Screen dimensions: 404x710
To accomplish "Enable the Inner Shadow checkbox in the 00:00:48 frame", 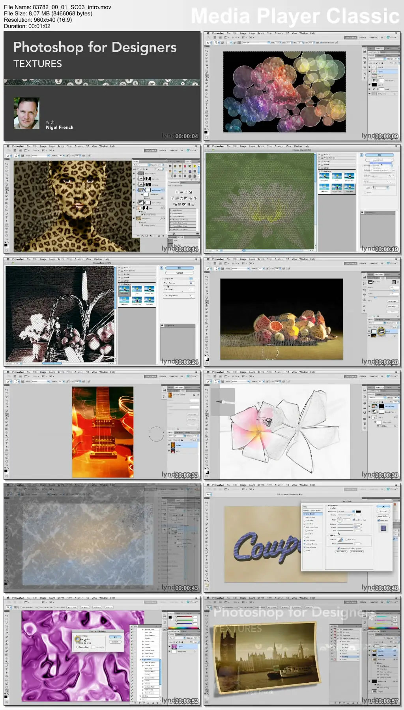I will coord(304,517).
